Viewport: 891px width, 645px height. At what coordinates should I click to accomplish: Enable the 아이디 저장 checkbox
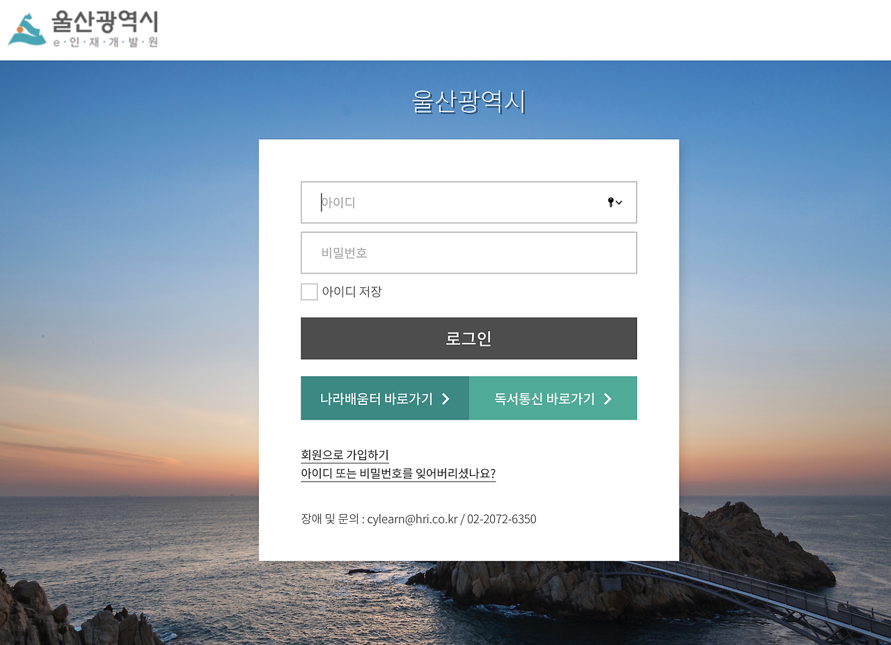click(308, 292)
